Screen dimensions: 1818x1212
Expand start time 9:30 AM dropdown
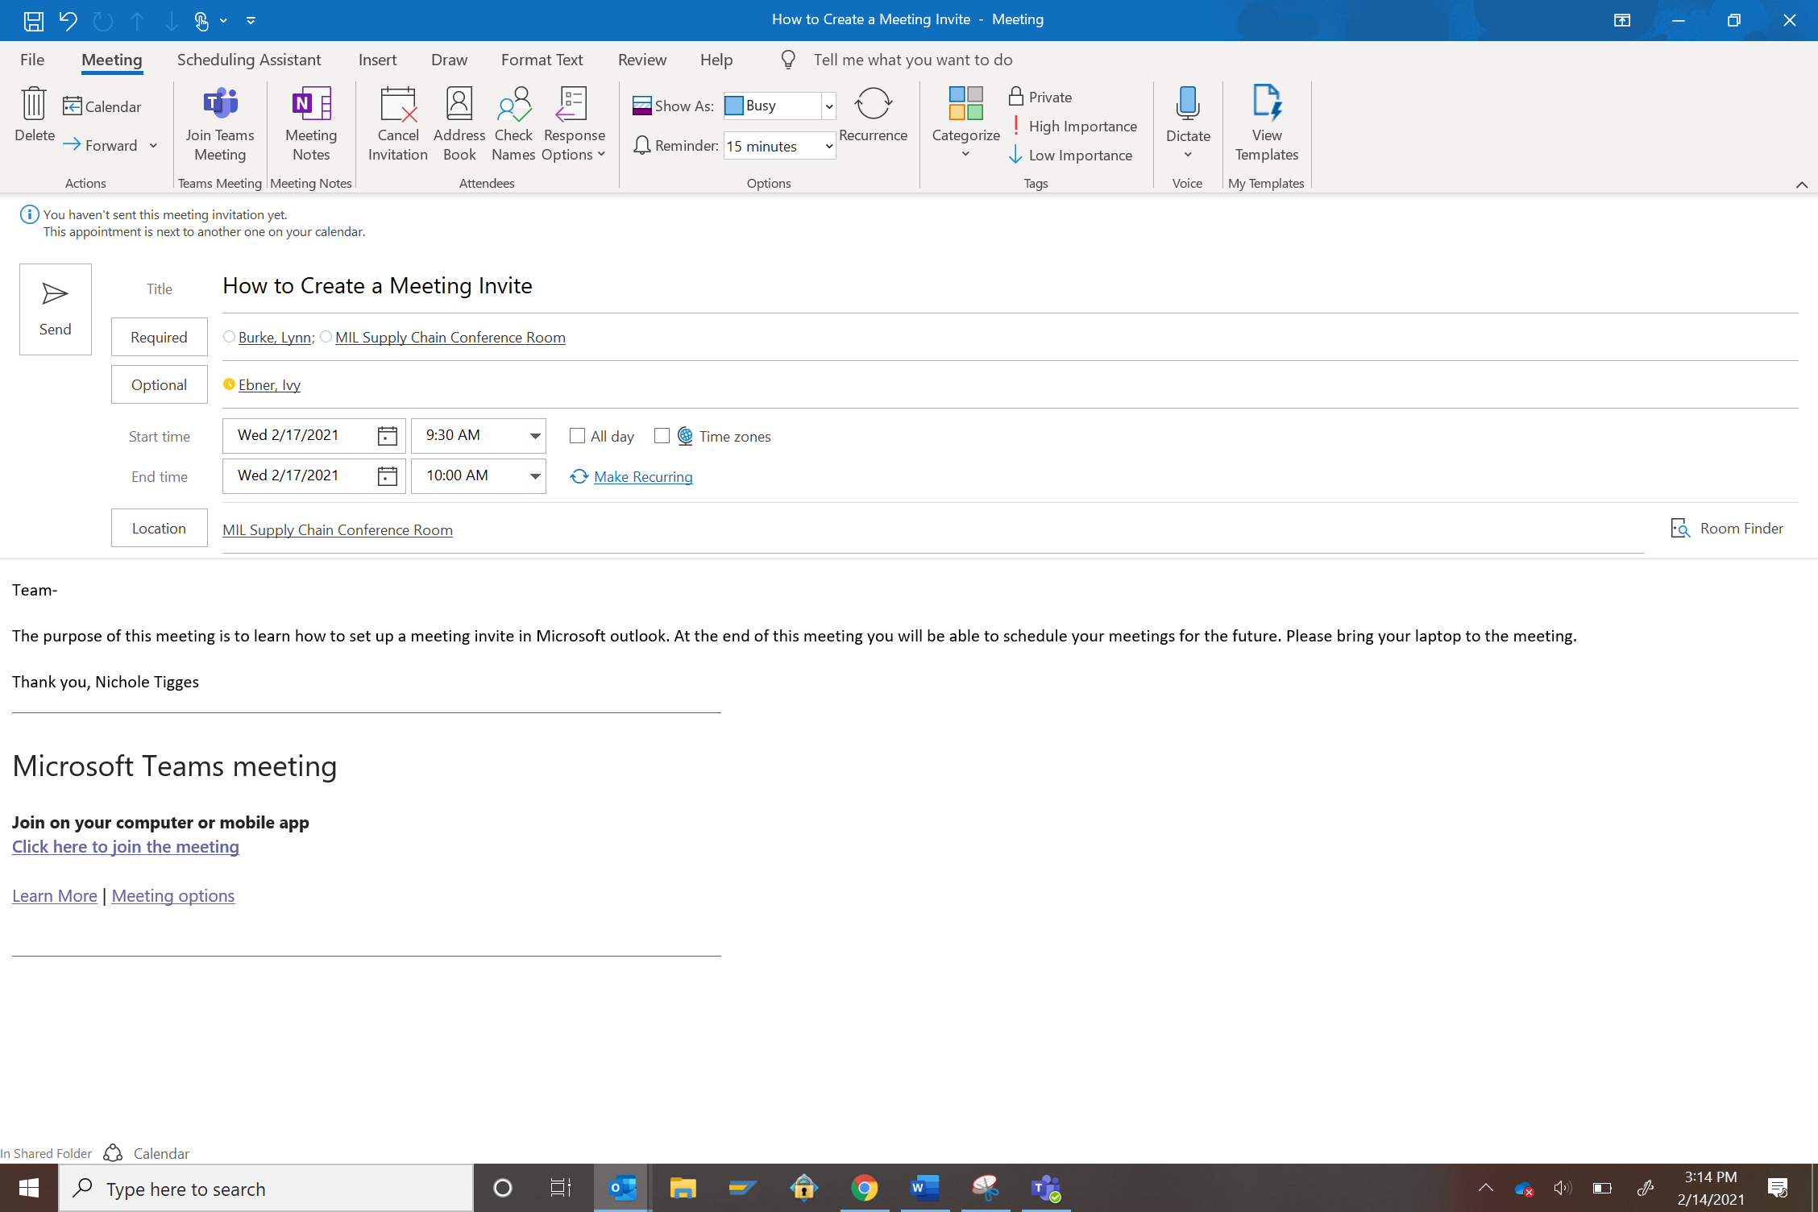point(534,436)
